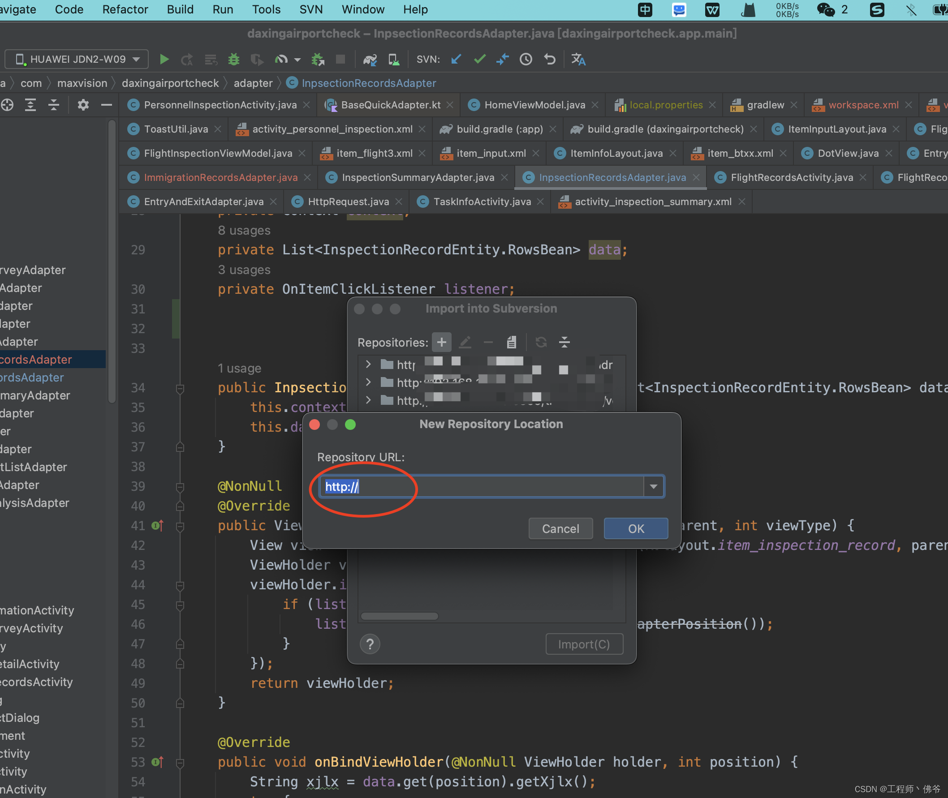Add a repository with the plus icon
Image resolution: width=948 pixels, height=798 pixels.
click(x=442, y=342)
